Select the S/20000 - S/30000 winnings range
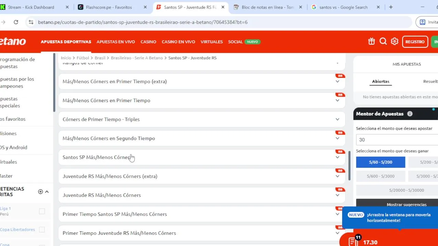438x246 pixels. pos(407,190)
